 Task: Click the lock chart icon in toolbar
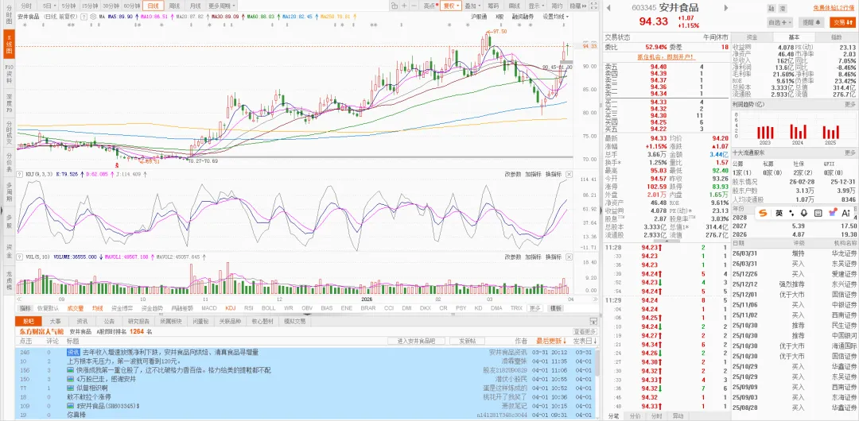(x=395, y=6)
